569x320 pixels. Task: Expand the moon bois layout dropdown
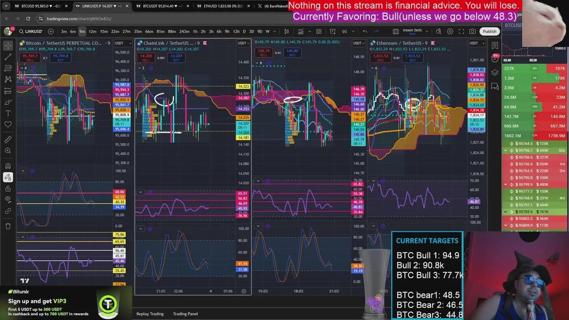coord(428,32)
